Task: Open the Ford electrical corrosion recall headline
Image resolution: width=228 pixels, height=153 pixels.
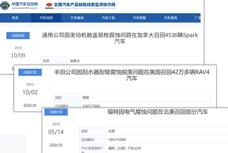Action: coord(157,112)
